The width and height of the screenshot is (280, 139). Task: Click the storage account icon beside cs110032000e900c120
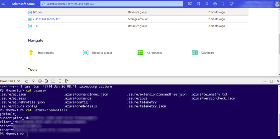[30, 19]
